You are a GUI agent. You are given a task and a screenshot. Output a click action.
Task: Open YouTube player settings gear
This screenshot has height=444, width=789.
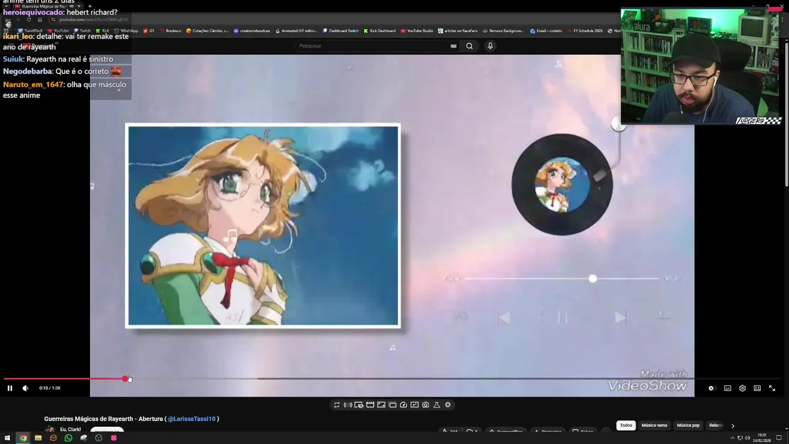click(x=742, y=388)
